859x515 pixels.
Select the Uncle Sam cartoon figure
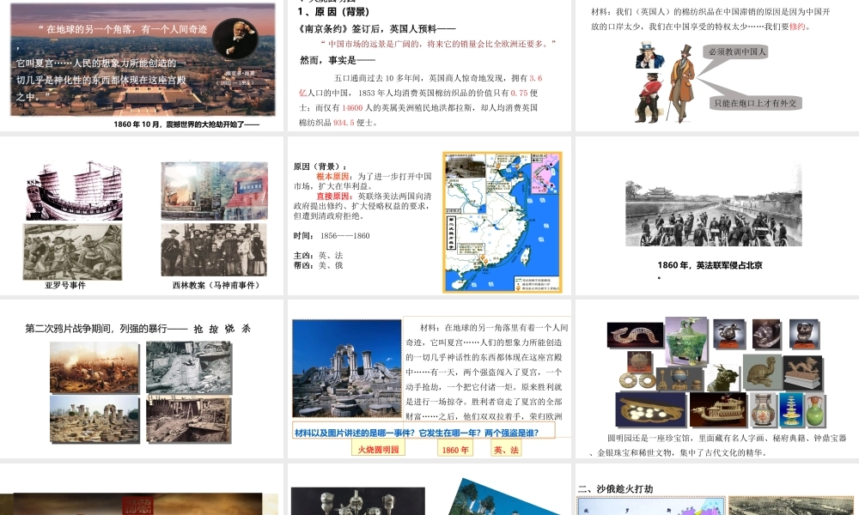point(649,55)
